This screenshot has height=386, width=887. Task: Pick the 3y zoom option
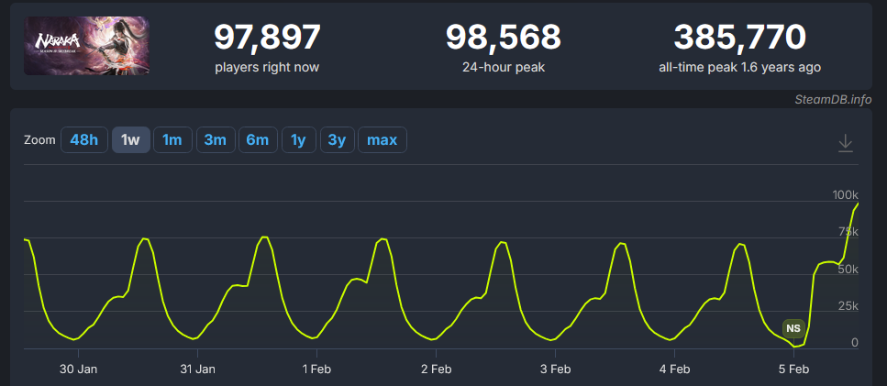338,139
